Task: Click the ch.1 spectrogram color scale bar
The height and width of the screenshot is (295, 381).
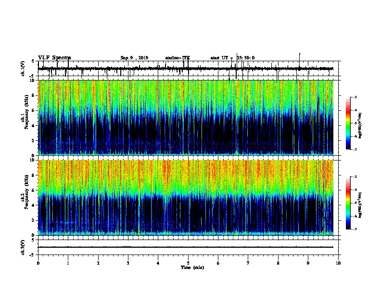Action: [348, 123]
